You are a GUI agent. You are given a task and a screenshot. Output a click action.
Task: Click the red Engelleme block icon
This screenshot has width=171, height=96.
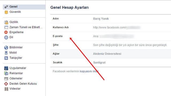click(x=6, y=32)
